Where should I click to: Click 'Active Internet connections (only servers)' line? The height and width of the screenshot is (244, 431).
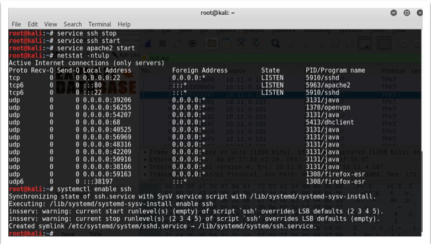86,63
